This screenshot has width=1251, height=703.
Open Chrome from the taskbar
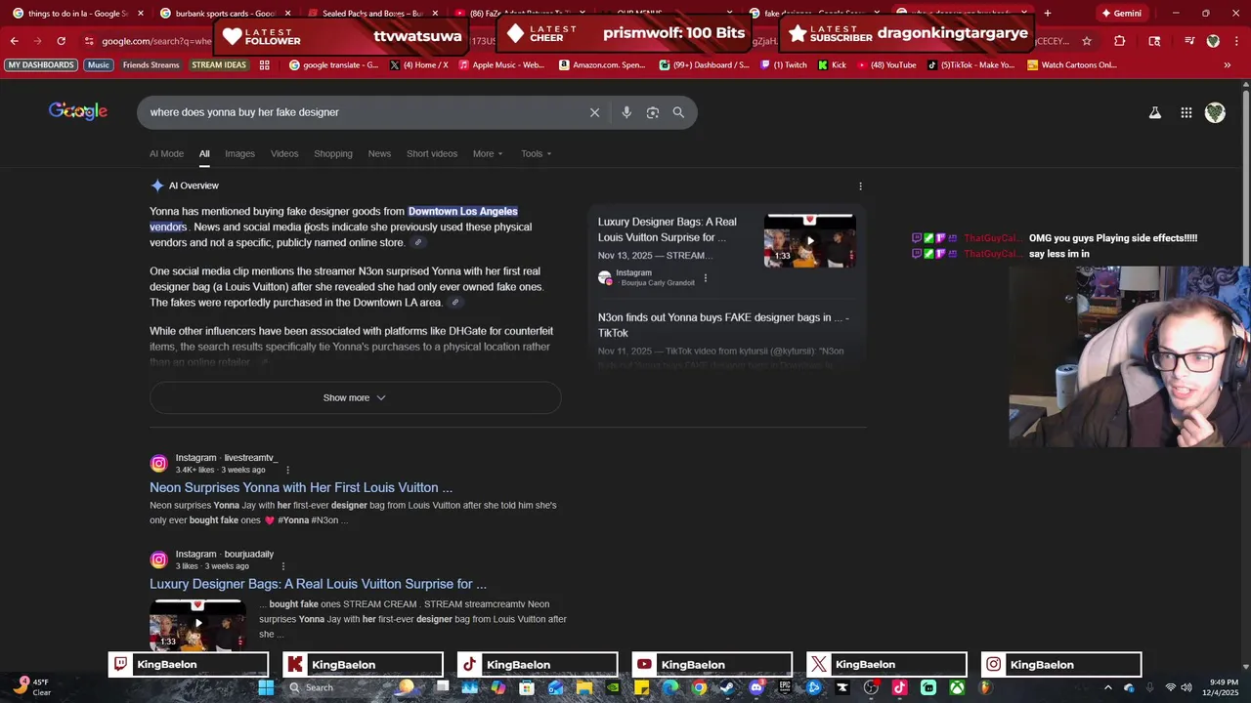[x=699, y=687]
